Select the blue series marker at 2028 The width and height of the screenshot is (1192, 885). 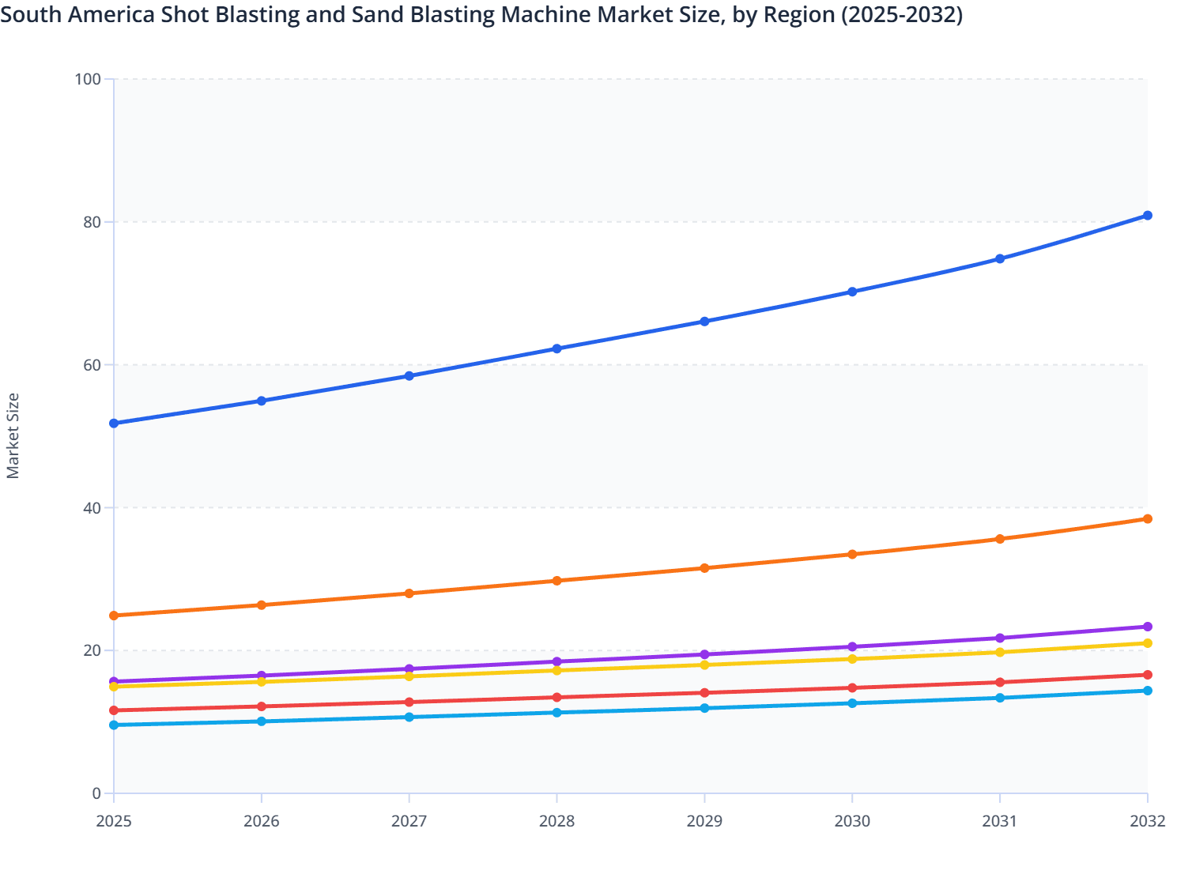click(x=557, y=348)
